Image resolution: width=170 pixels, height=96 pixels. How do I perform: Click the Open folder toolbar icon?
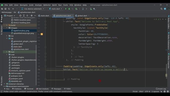point(2,9)
